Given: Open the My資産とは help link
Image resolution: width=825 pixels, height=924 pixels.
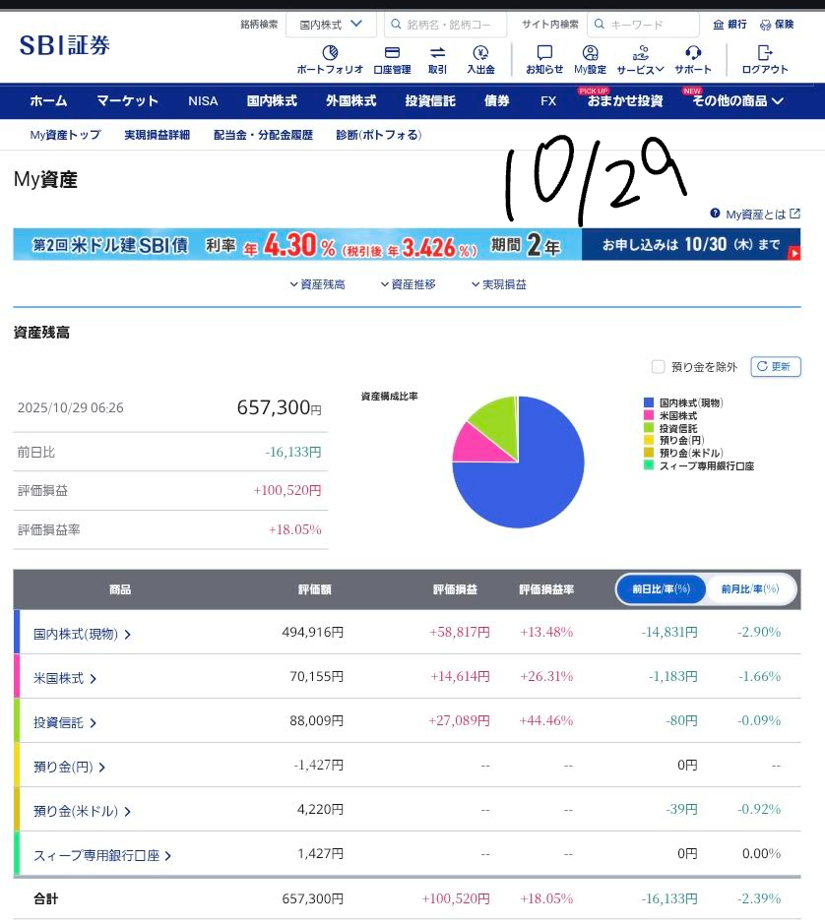Looking at the screenshot, I should [x=755, y=214].
